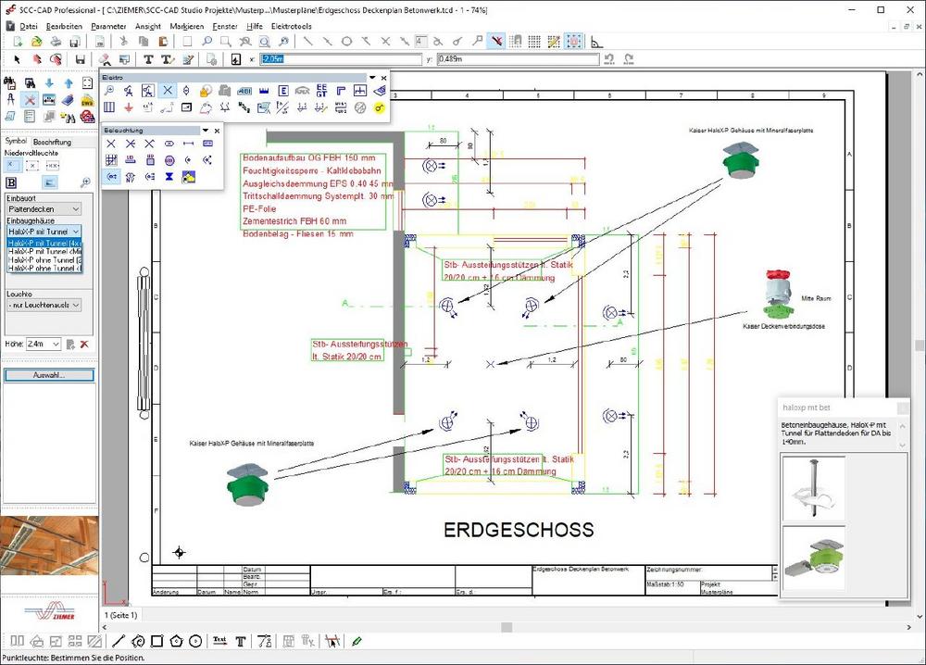Click the x coordinate input field

tap(340, 59)
